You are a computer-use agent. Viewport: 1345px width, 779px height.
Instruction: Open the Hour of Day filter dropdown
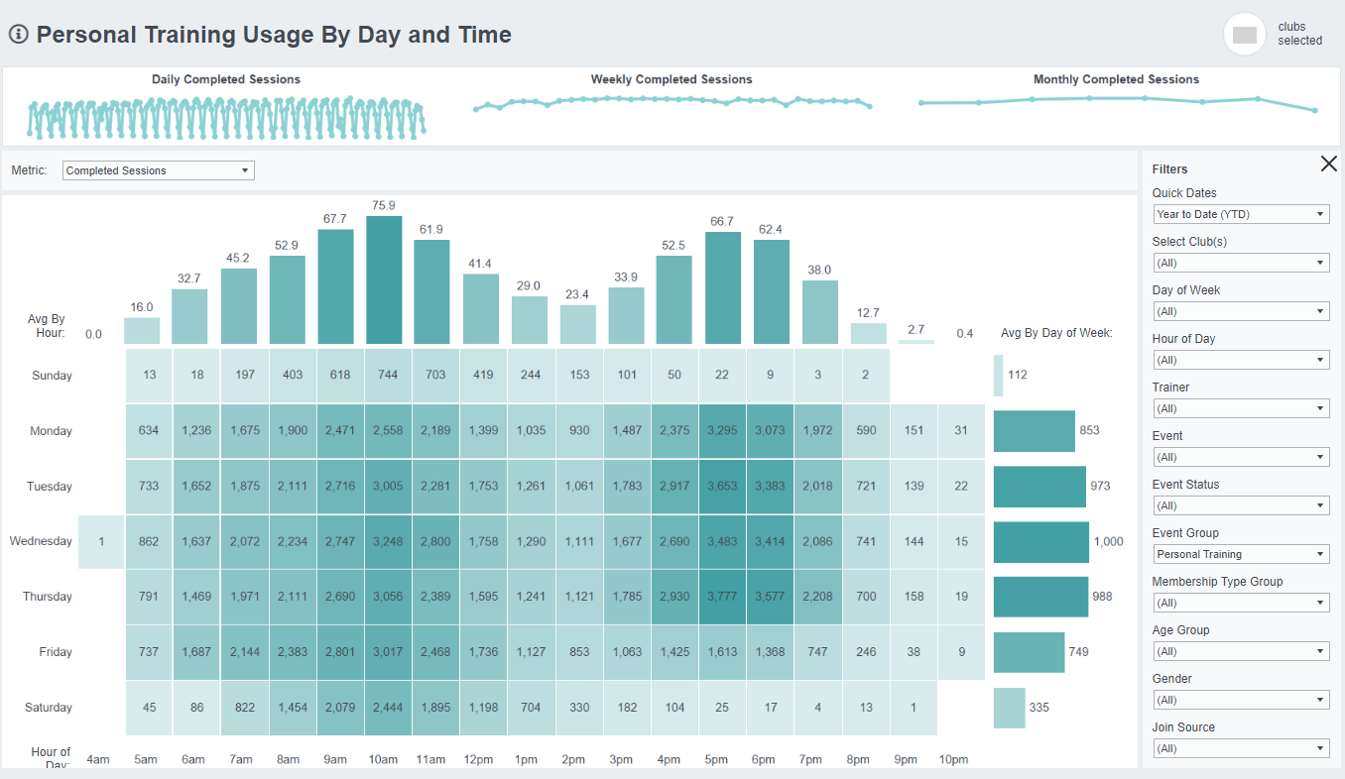pyautogui.click(x=1241, y=359)
